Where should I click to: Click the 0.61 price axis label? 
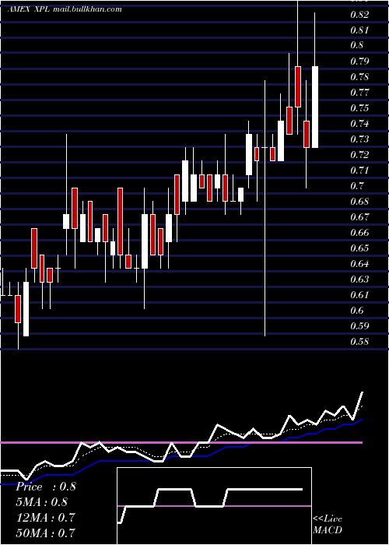coord(359,295)
